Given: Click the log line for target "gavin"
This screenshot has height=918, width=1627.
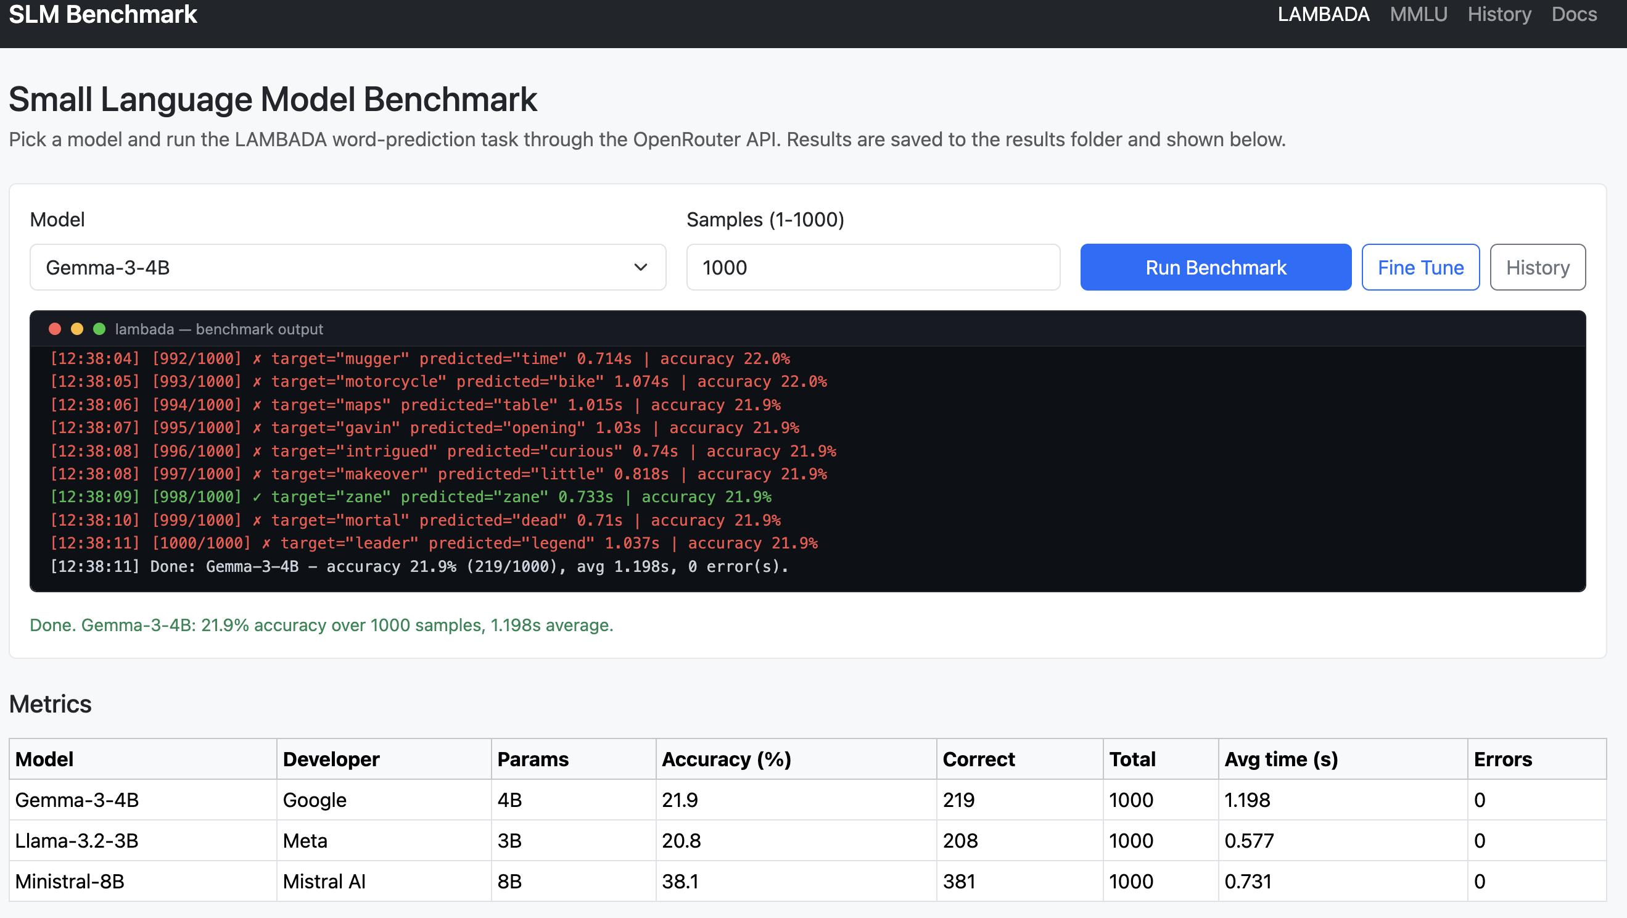Looking at the screenshot, I should pyautogui.click(x=424, y=428).
